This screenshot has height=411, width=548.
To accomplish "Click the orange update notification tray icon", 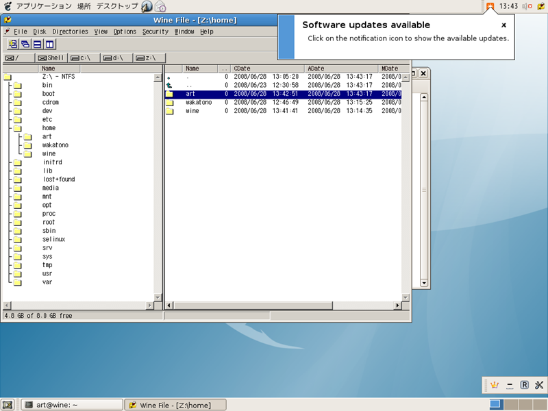I will pyautogui.click(x=490, y=6).
